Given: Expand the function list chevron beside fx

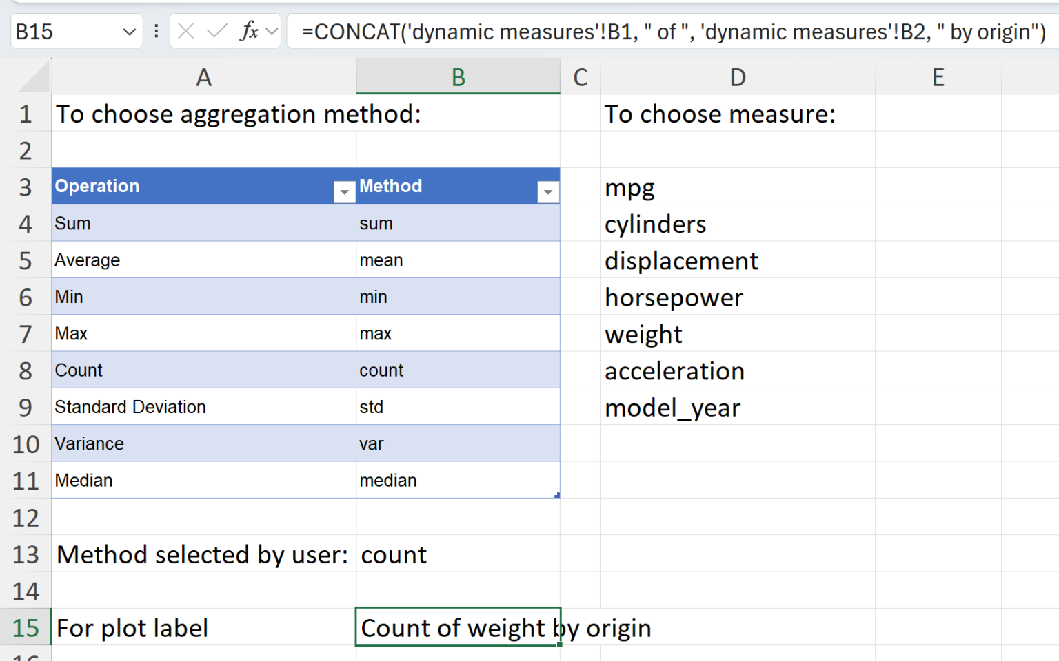Looking at the screenshot, I should pos(272,31).
